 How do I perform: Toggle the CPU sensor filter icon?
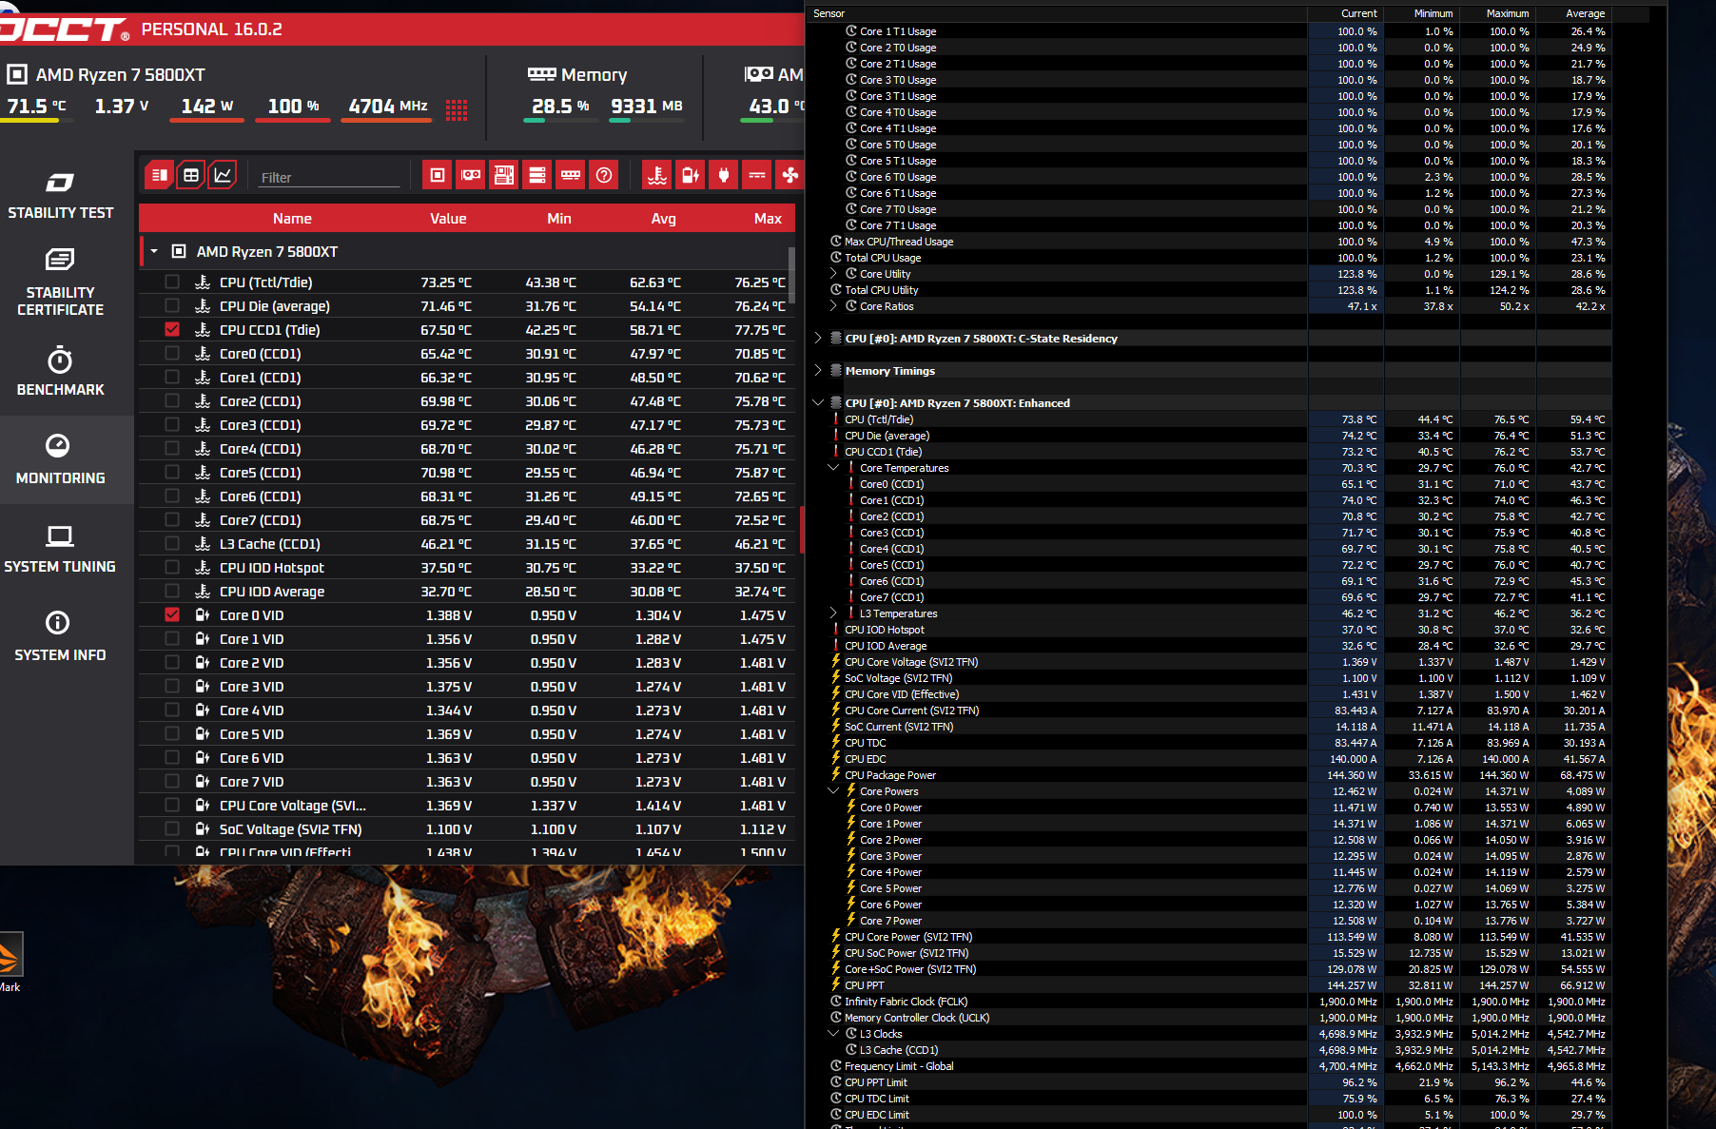438,175
